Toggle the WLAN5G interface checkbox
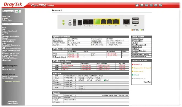Viewport: 182px width, 107px height. tap(54, 85)
